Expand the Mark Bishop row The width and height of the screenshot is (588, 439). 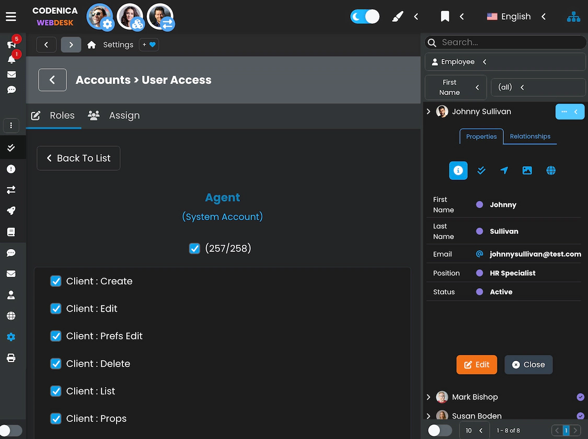click(429, 397)
